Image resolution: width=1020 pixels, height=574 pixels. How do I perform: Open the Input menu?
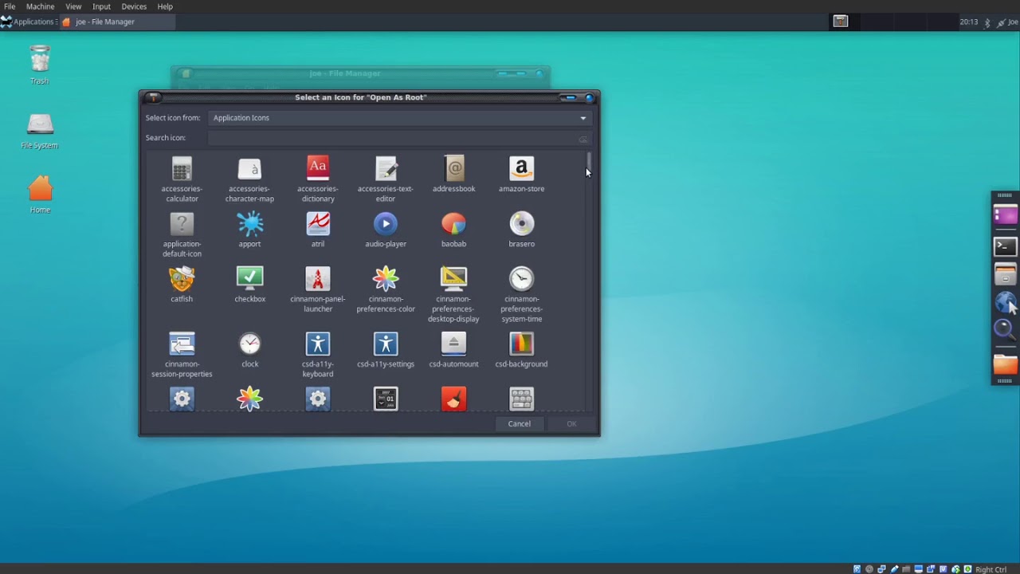coord(101,6)
